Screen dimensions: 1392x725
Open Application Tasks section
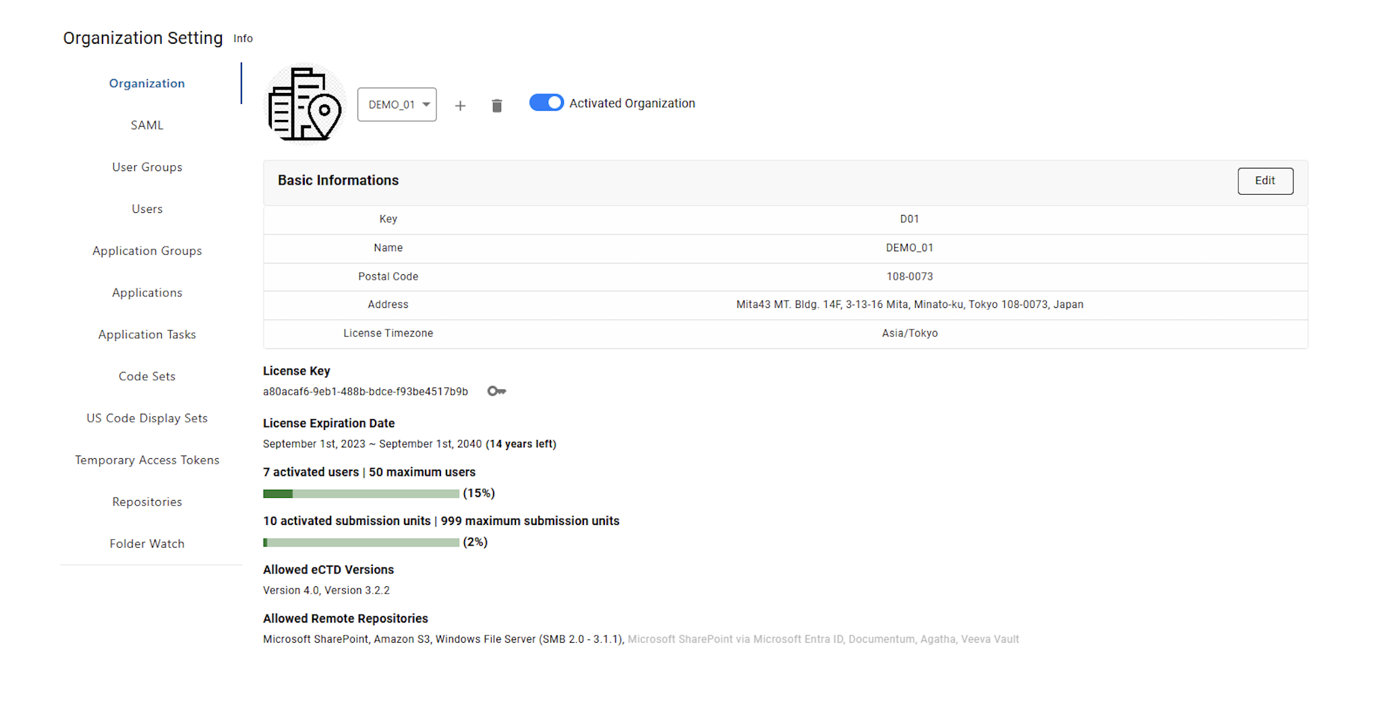coord(147,334)
